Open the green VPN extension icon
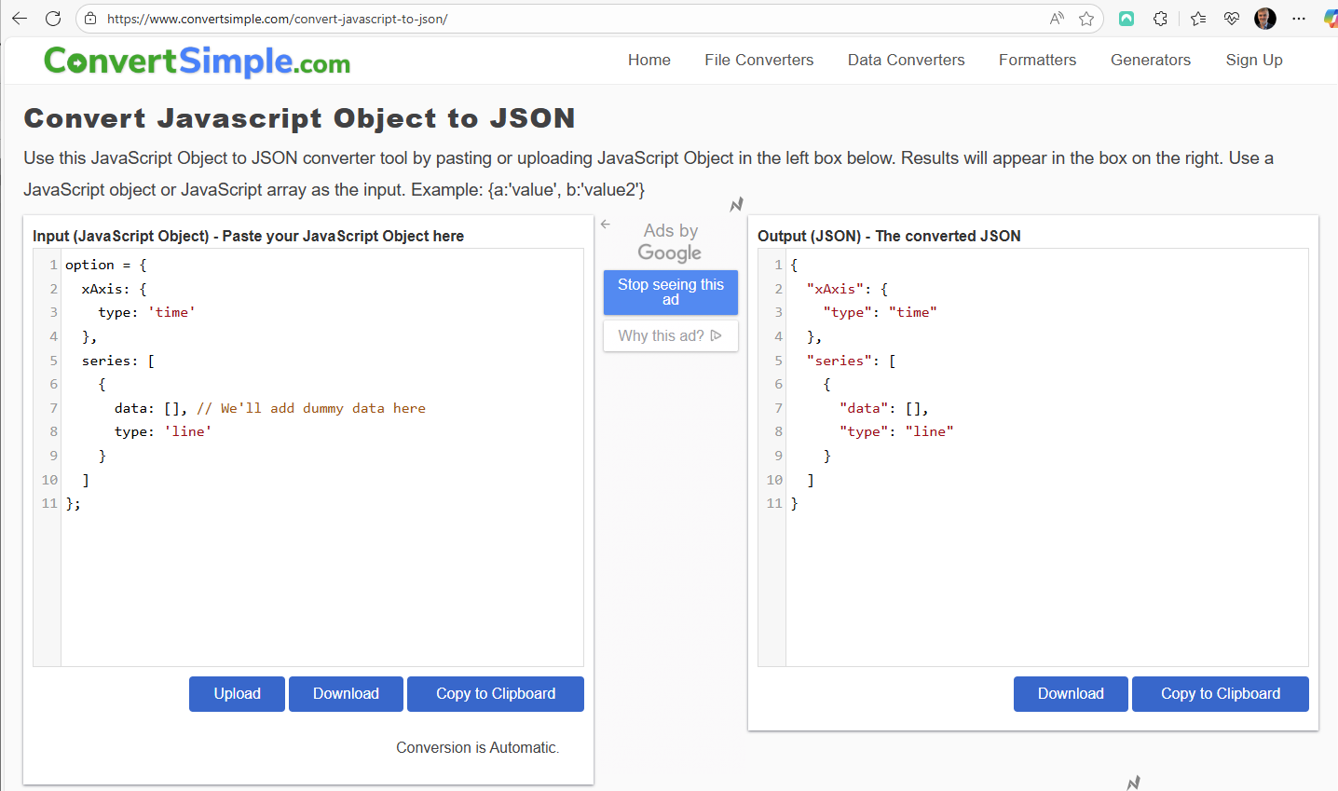This screenshot has height=791, width=1338. point(1126,19)
